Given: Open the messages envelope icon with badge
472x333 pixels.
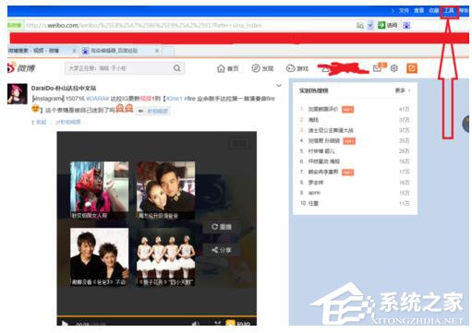Looking at the screenshot, I should coord(380,67).
